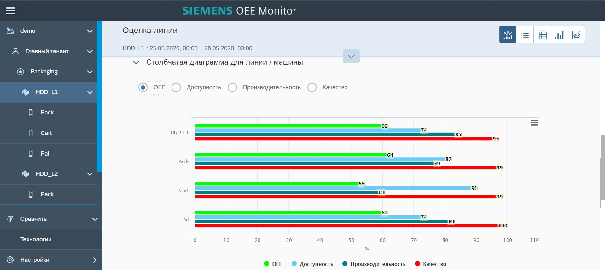Click the HDD_L1 green OEE bar
Screen dimensions: 605x270
pos(288,126)
